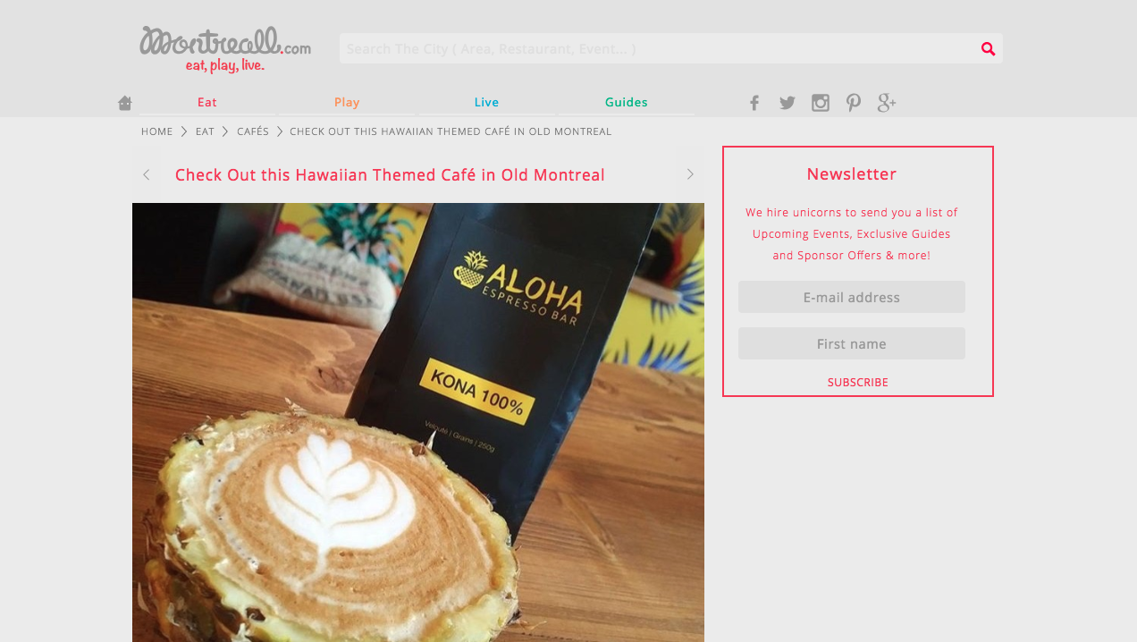Open the Play menu
The height and width of the screenshot is (642, 1137).
click(x=347, y=102)
